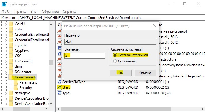Collapse the DcomLaunch tree node
The height and width of the screenshot is (112, 205).
coord(6,77)
